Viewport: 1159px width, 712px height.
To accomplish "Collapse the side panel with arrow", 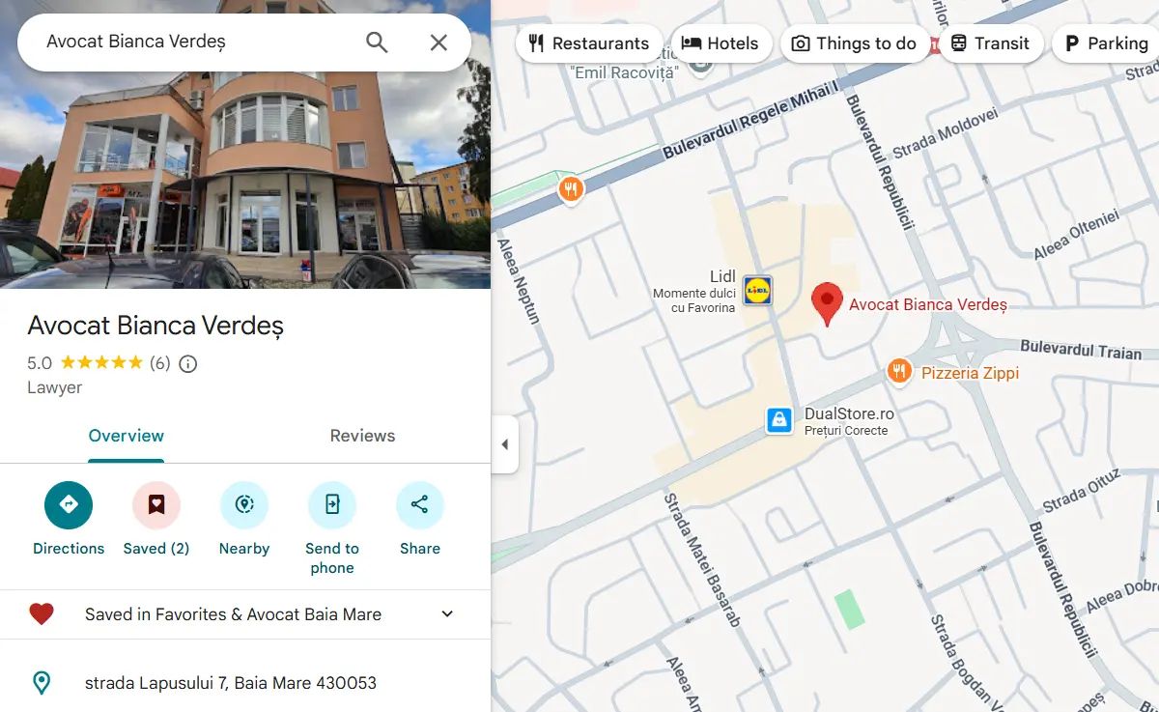I will tap(504, 444).
